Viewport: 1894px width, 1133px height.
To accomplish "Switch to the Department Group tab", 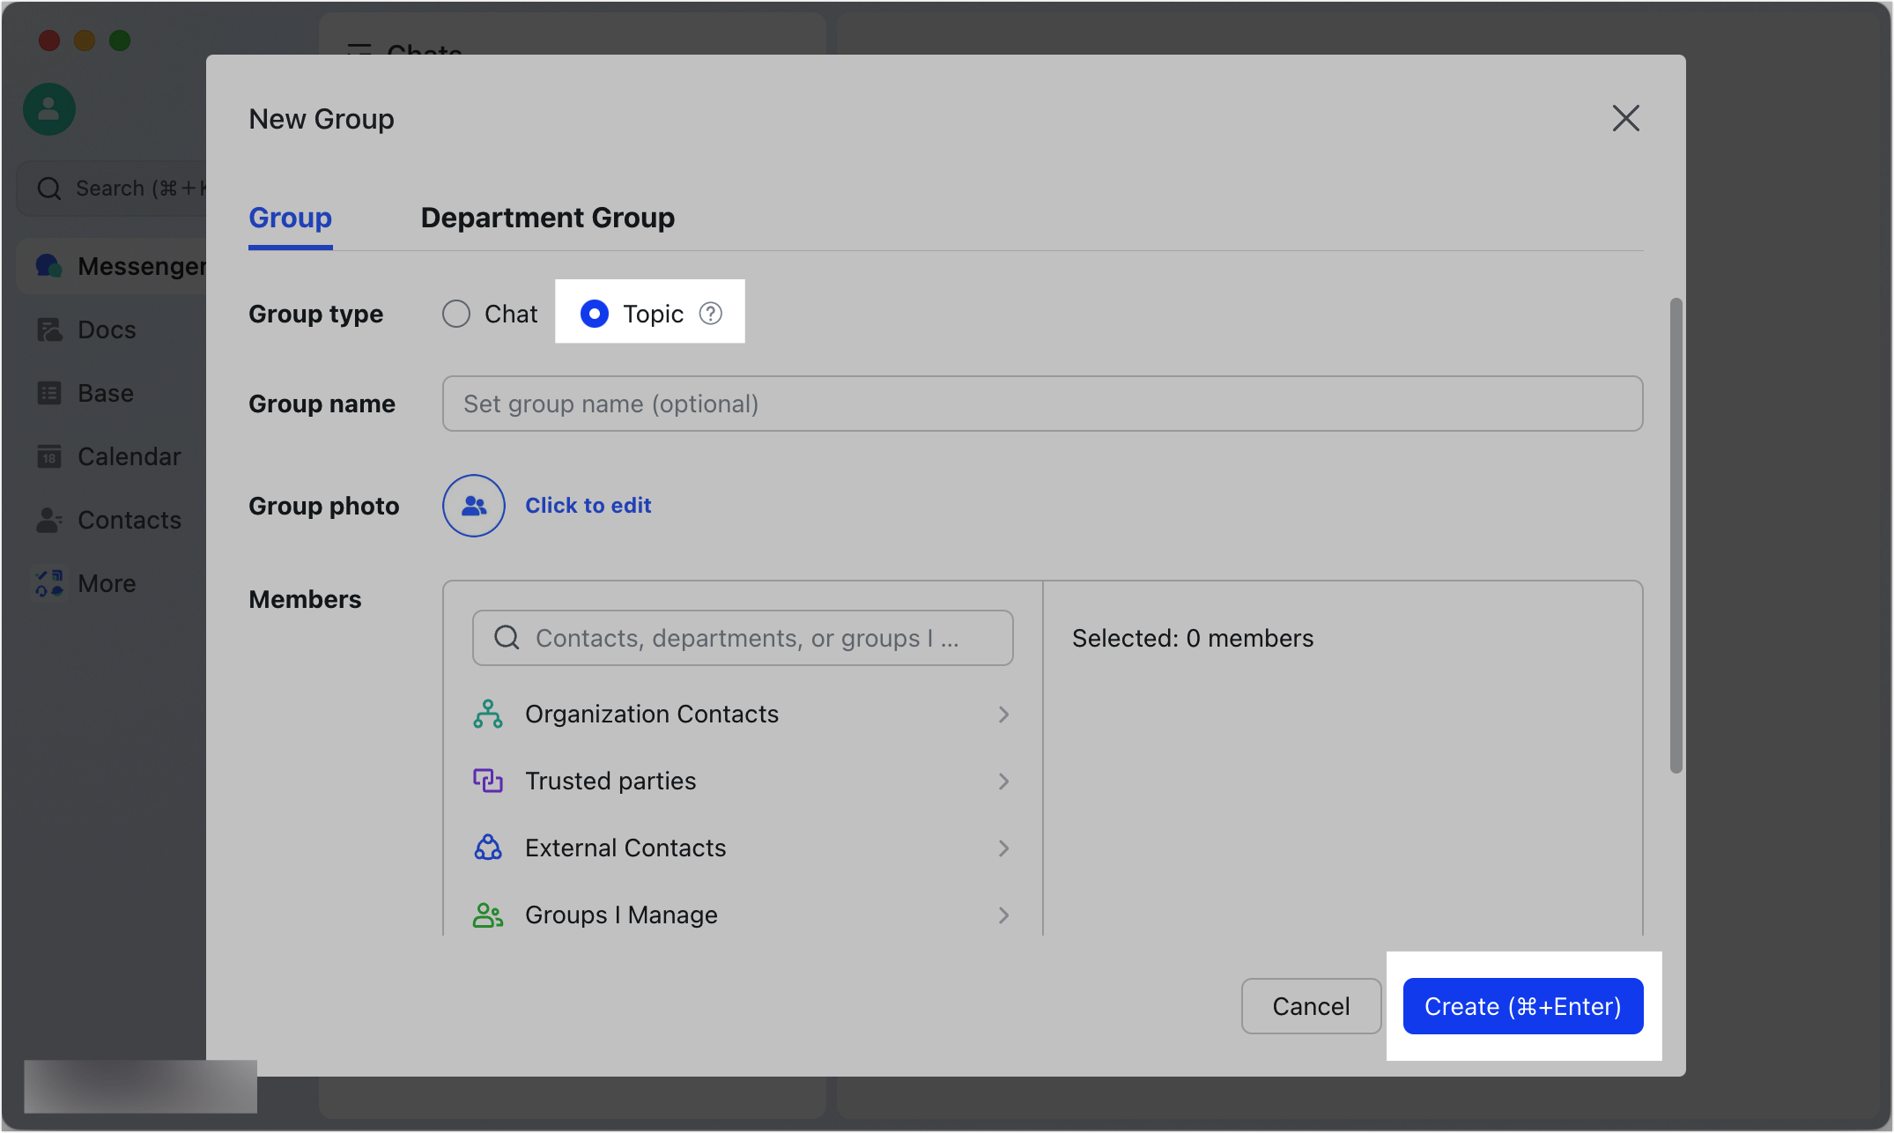I will coord(547,218).
